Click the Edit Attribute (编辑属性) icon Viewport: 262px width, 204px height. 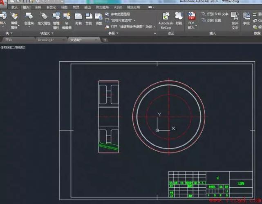point(14,16)
